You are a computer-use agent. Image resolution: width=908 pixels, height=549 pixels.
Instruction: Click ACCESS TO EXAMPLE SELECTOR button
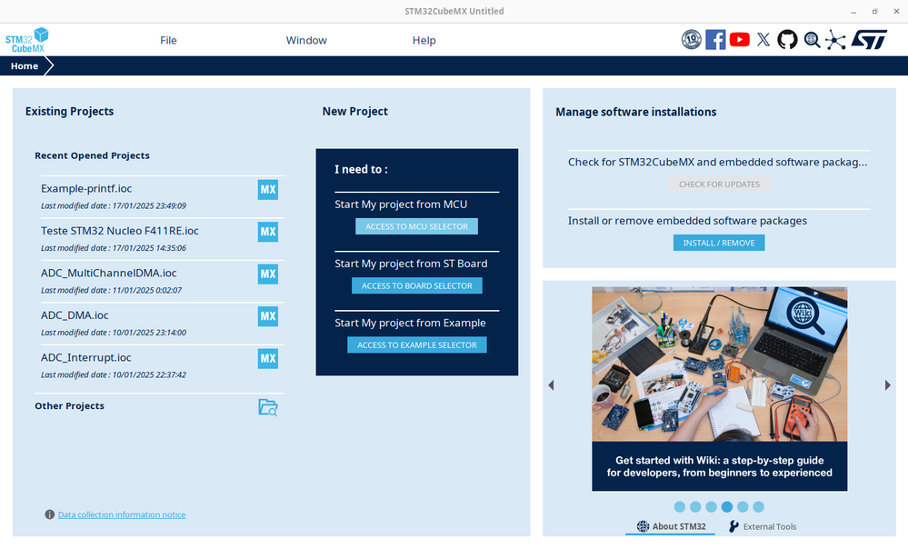coord(417,344)
